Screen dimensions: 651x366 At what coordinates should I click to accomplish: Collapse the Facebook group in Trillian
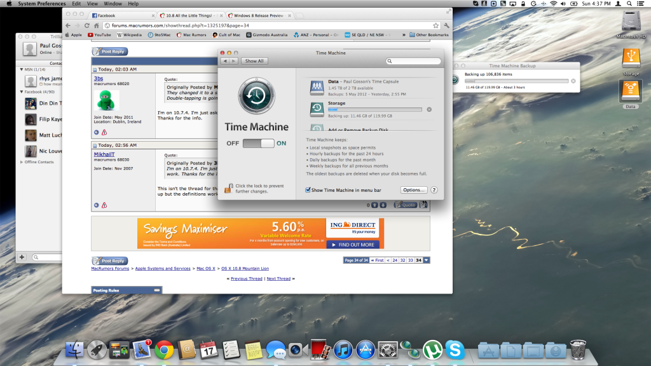click(22, 91)
